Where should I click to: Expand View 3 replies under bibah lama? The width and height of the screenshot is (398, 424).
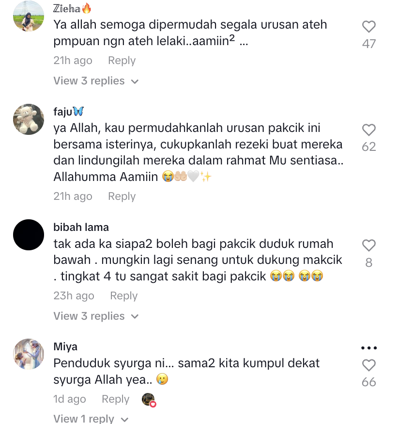click(96, 316)
